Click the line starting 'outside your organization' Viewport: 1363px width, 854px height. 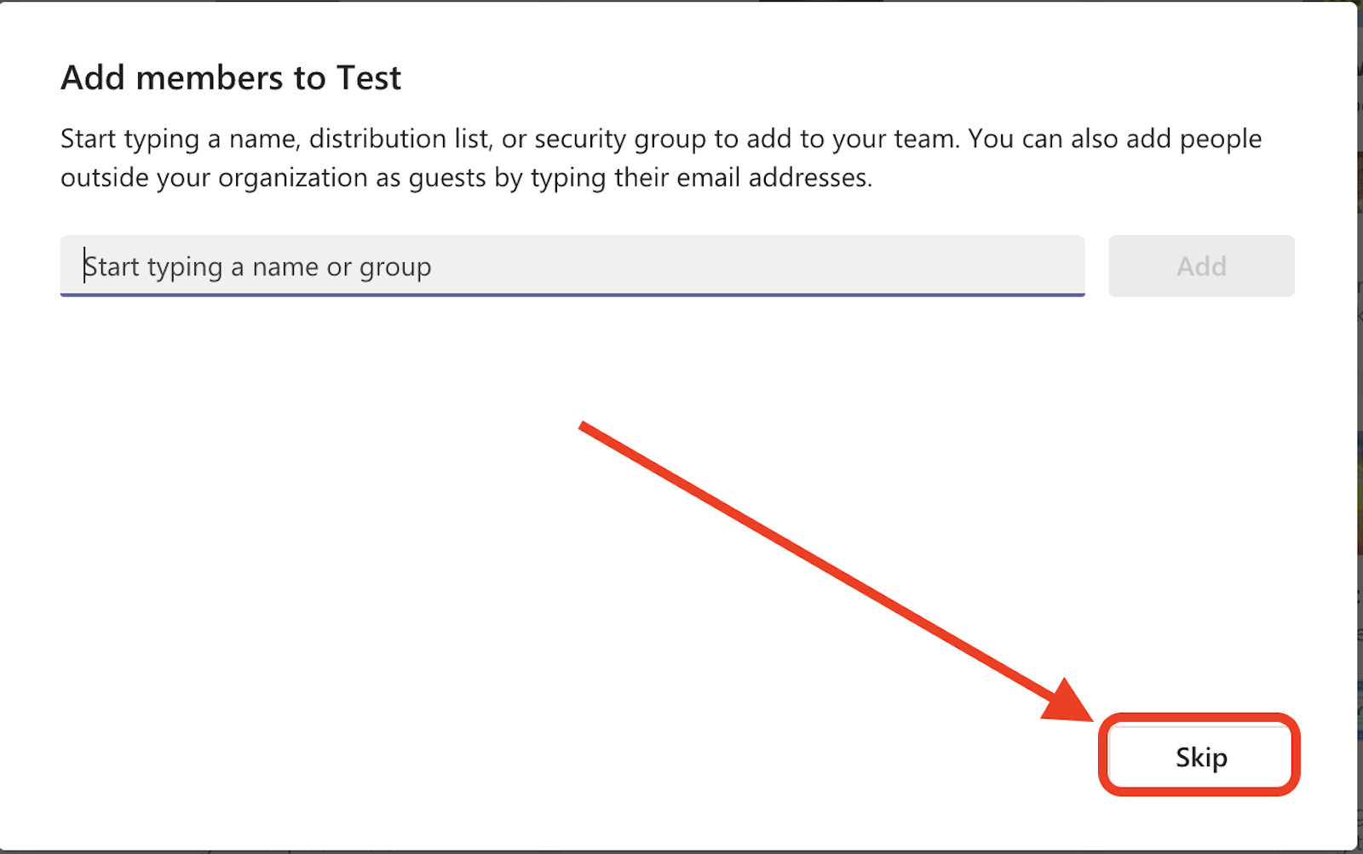point(467,178)
